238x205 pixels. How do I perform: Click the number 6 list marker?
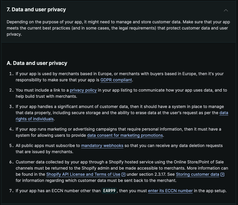tap(11, 162)
